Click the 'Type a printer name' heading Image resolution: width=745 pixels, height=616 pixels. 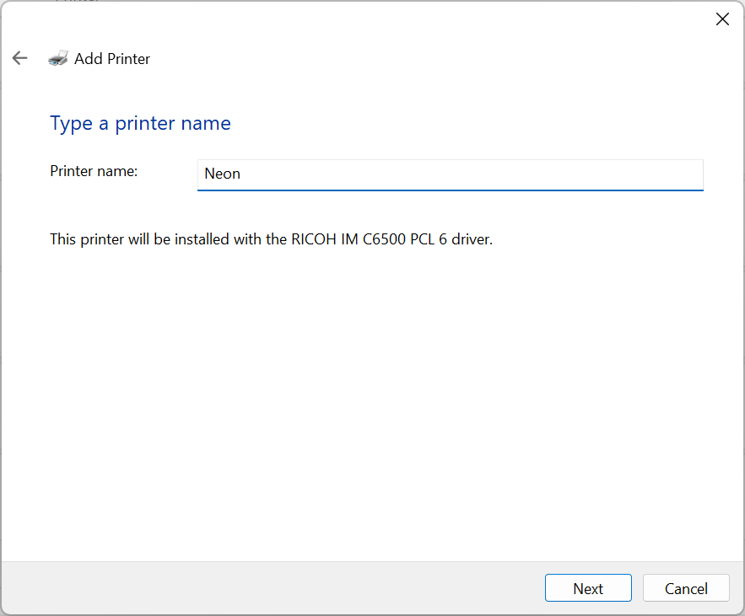coord(140,124)
